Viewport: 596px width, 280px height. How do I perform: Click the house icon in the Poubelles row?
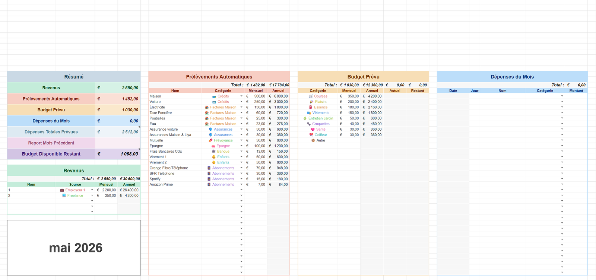[207, 118]
